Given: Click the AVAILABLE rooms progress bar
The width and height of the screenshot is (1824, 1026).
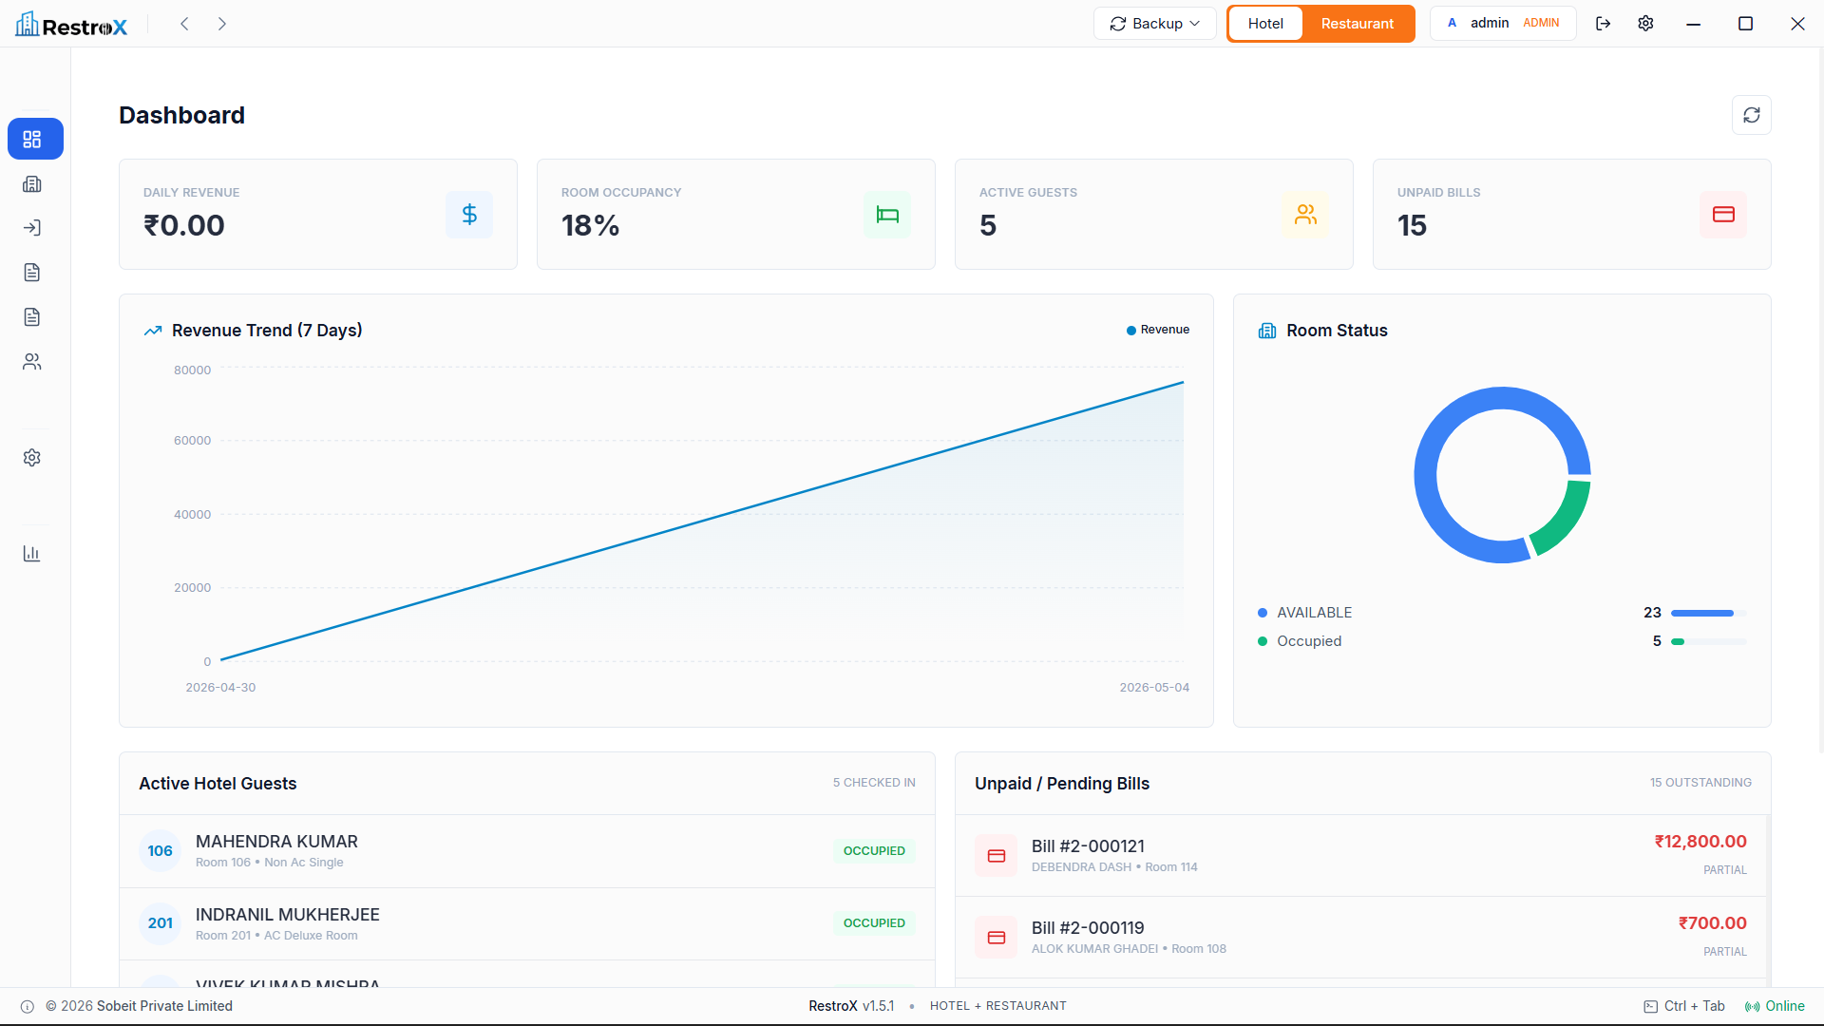Looking at the screenshot, I should pyautogui.click(x=1708, y=614).
